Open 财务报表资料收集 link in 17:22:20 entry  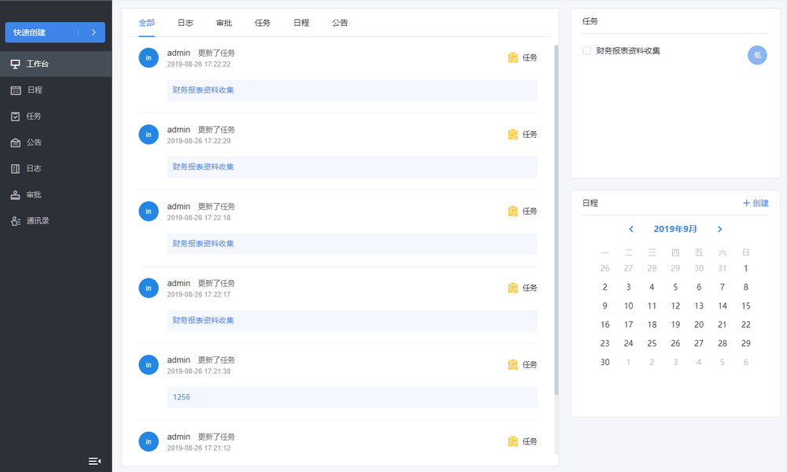tap(203, 167)
